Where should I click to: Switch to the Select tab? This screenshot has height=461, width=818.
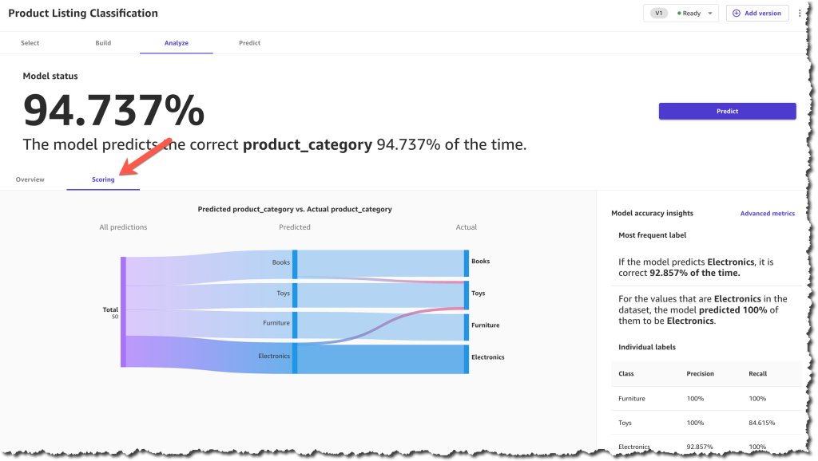(x=30, y=43)
